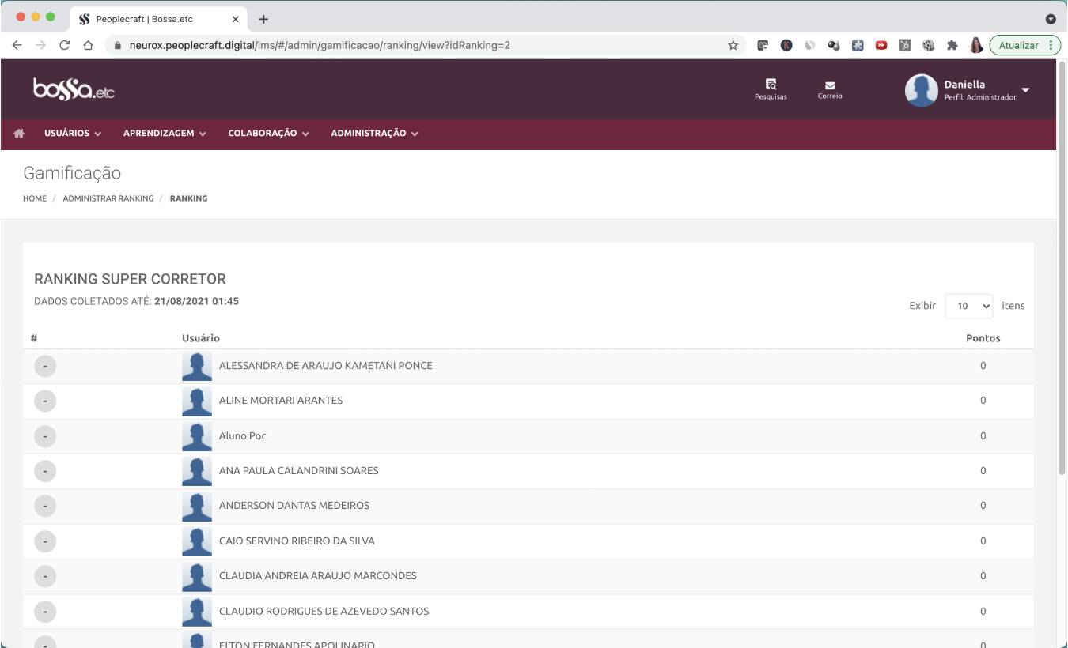Open the Aprendizagem menu
This screenshot has height=648, width=1068.
click(165, 134)
